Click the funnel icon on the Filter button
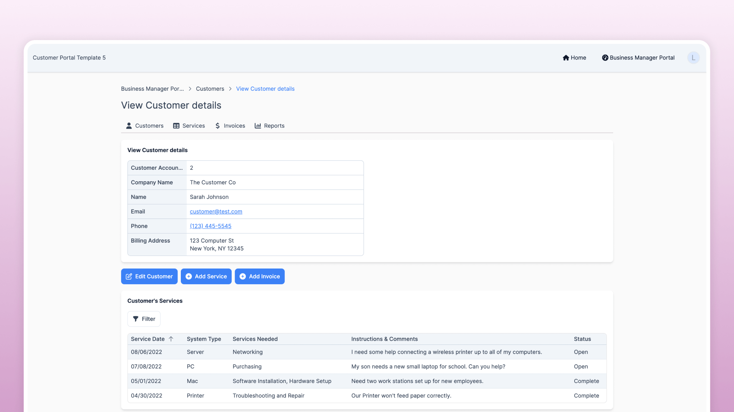The image size is (734, 412). [x=136, y=319]
